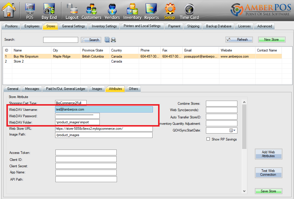This screenshot has height=199, width=294.
Task: Click the attributes panel scroll down arrow
Action: click(244, 191)
